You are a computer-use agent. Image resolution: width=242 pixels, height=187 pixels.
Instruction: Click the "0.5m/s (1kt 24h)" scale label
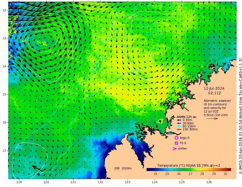tap(216, 115)
